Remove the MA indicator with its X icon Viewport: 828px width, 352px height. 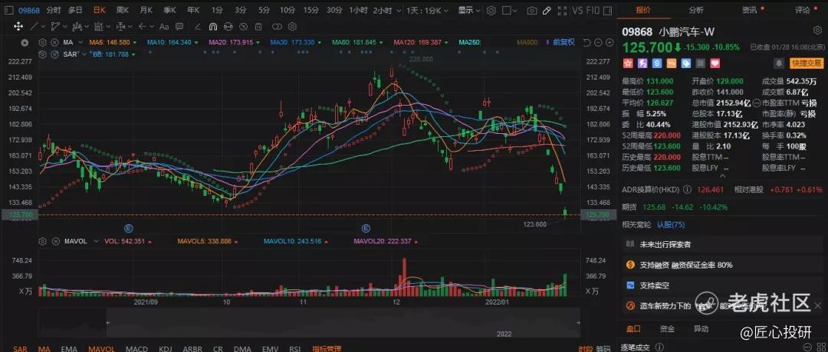54,43
